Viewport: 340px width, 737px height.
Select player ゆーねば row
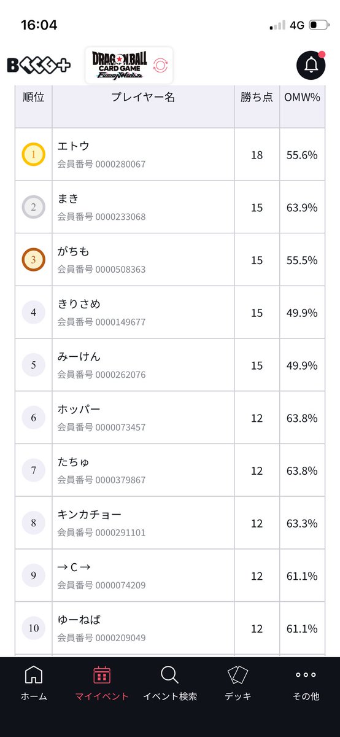(x=170, y=628)
